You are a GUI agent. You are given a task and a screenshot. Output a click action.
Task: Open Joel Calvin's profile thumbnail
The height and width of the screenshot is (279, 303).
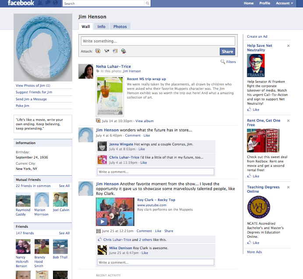pyautogui.click(x=60, y=200)
